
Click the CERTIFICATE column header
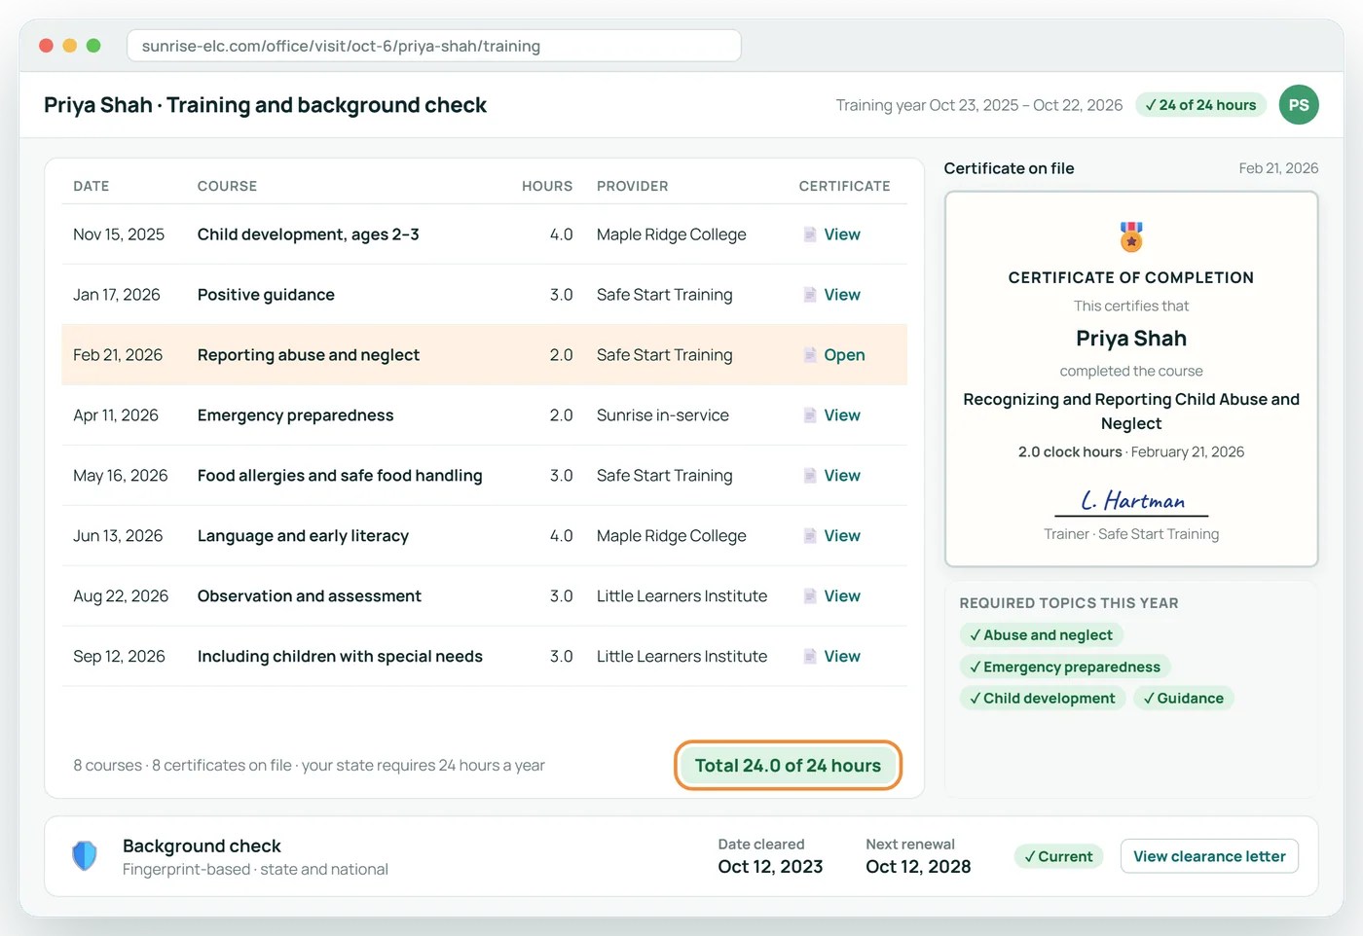coord(844,186)
